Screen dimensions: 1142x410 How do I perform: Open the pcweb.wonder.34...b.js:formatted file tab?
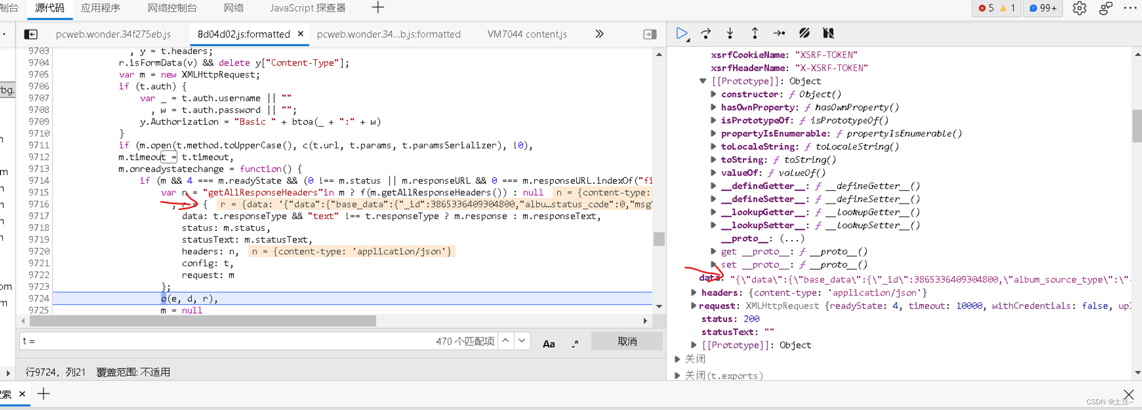pyautogui.click(x=389, y=34)
